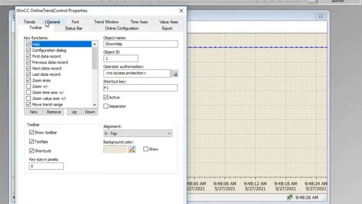Toggle the Help key function checkbox
This screenshot has height=204, width=362.
coord(28,44)
